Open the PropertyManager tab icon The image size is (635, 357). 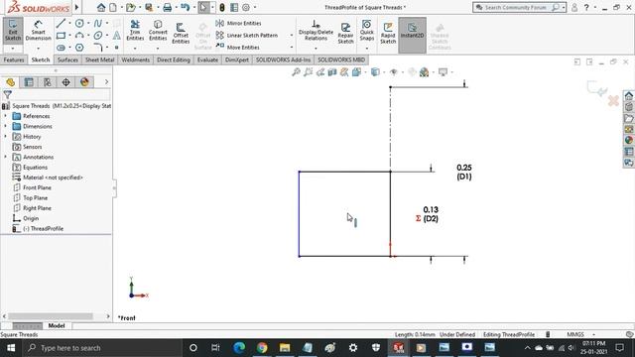(29, 82)
